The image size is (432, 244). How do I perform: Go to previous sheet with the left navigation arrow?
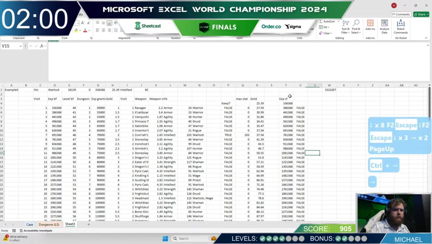click(x=5, y=224)
